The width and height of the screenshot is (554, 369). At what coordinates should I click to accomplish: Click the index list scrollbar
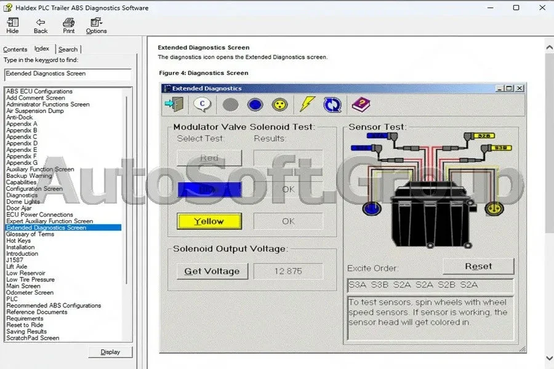[x=126, y=189]
